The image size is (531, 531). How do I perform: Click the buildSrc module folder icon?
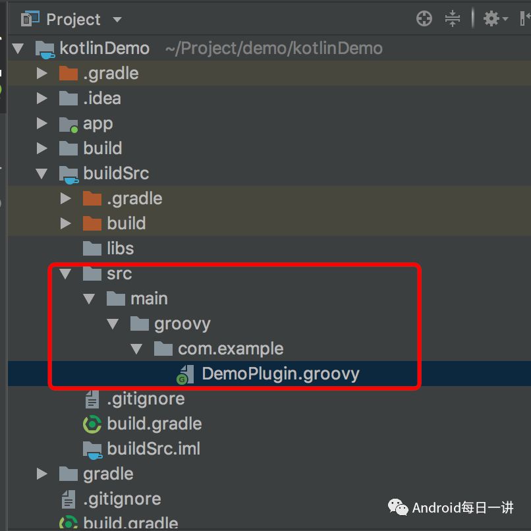(69, 175)
